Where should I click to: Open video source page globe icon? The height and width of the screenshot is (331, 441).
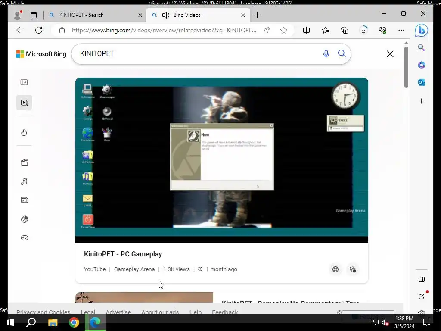[x=335, y=269]
